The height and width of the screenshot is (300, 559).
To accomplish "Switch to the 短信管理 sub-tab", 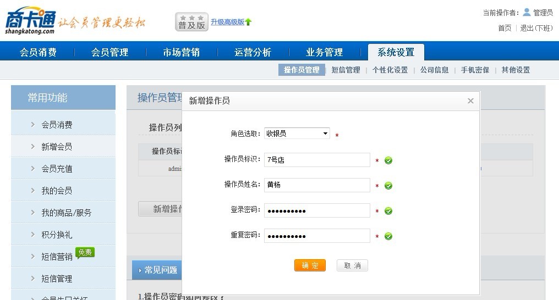I will click(346, 70).
